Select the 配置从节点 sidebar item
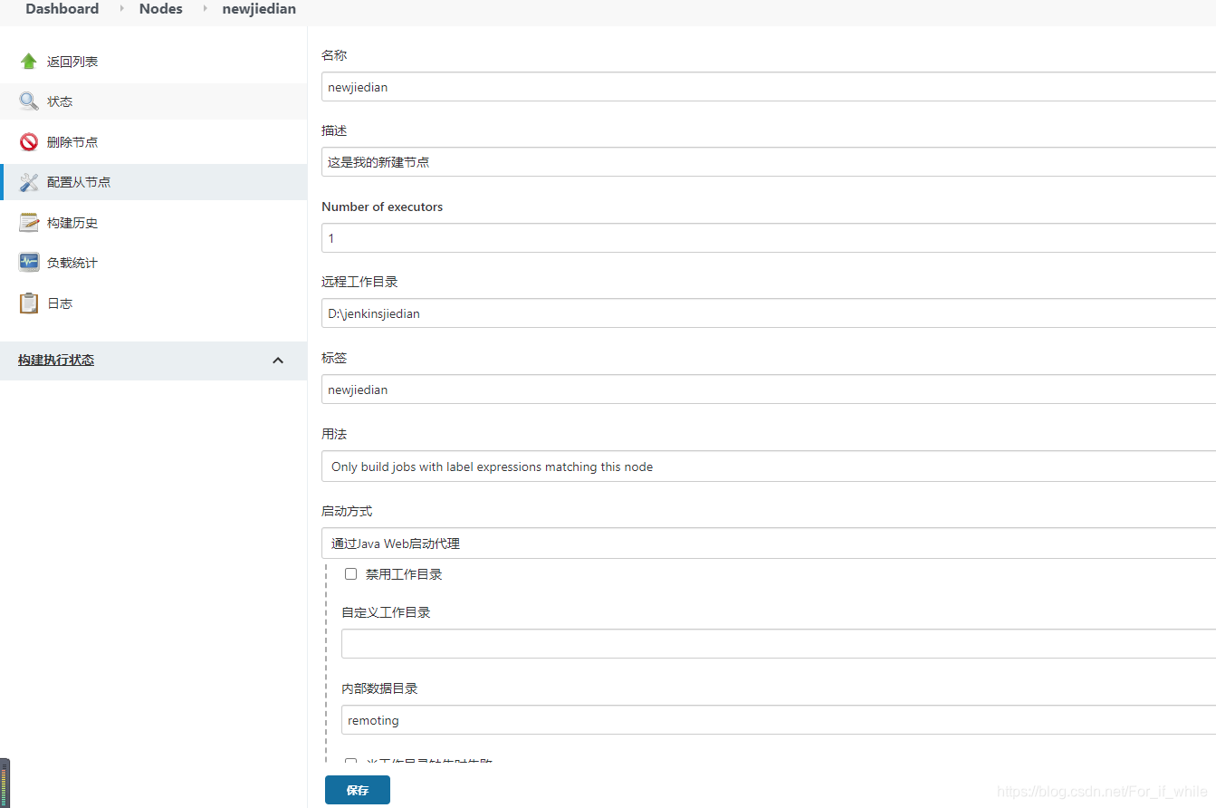Screen dimensions: 1216x808 click(x=79, y=182)
